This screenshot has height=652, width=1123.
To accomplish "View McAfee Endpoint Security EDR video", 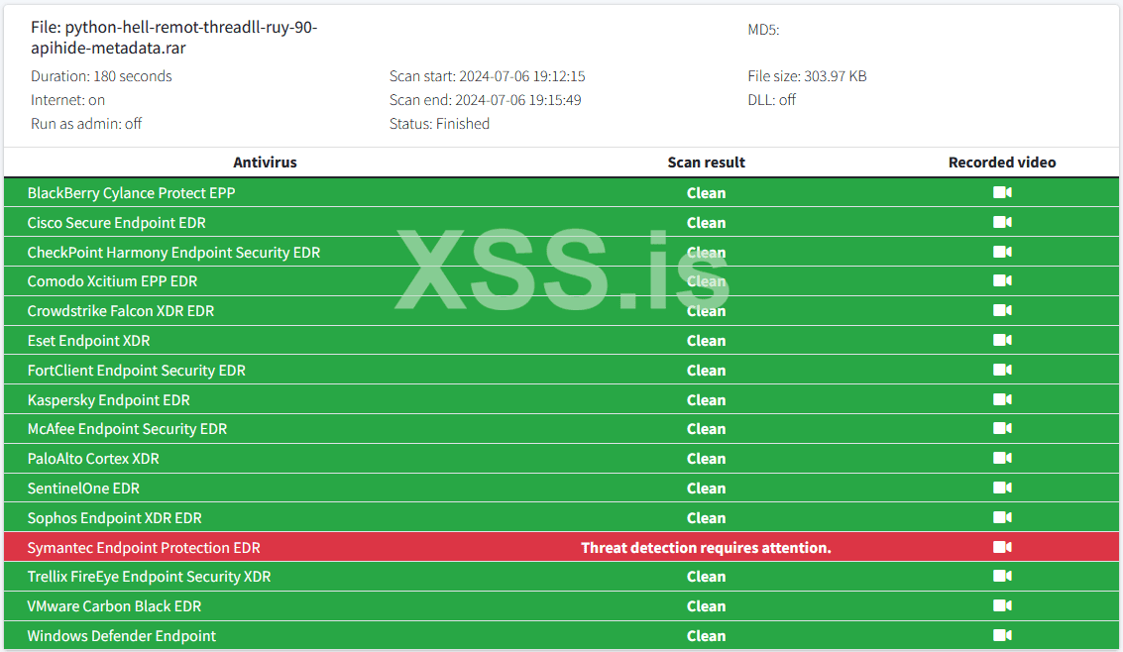I will 1002,429.
